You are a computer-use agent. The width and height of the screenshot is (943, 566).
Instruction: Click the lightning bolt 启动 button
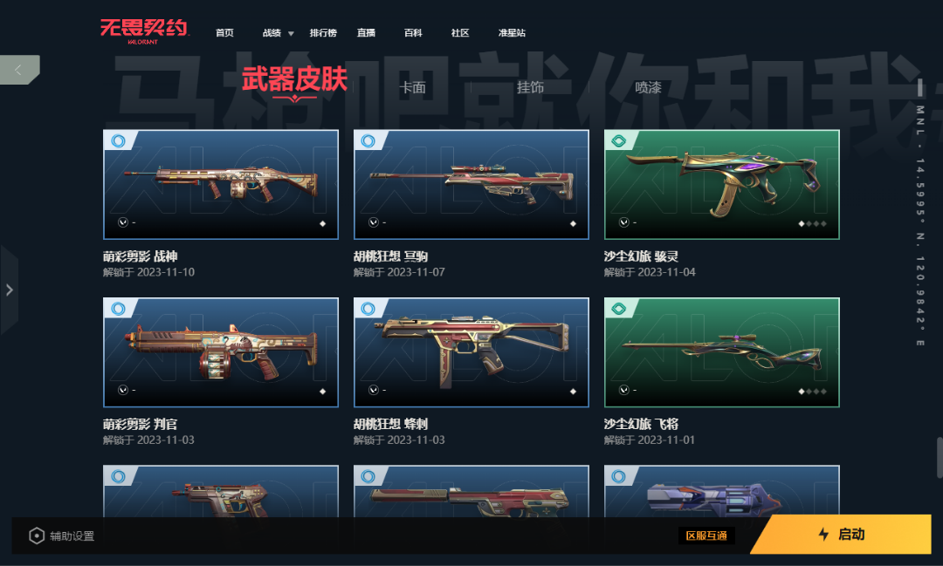[x=842, y=534]
